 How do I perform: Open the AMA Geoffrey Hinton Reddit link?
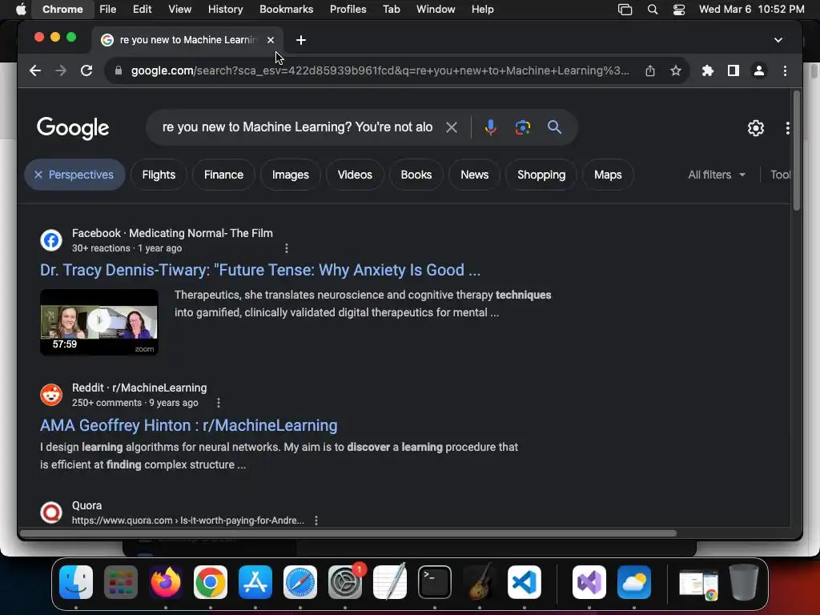pos(189,425)
